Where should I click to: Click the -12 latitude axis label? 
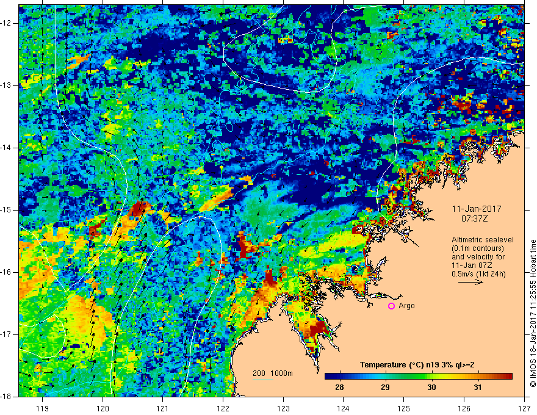coord(6,23)
